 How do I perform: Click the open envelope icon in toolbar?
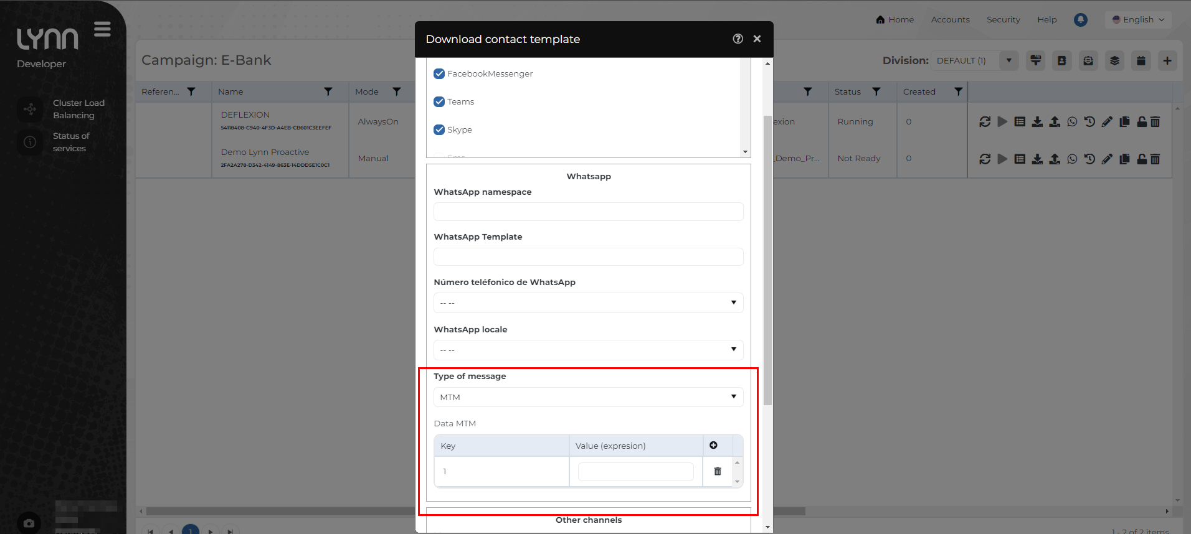click(x=1088, y=60)
